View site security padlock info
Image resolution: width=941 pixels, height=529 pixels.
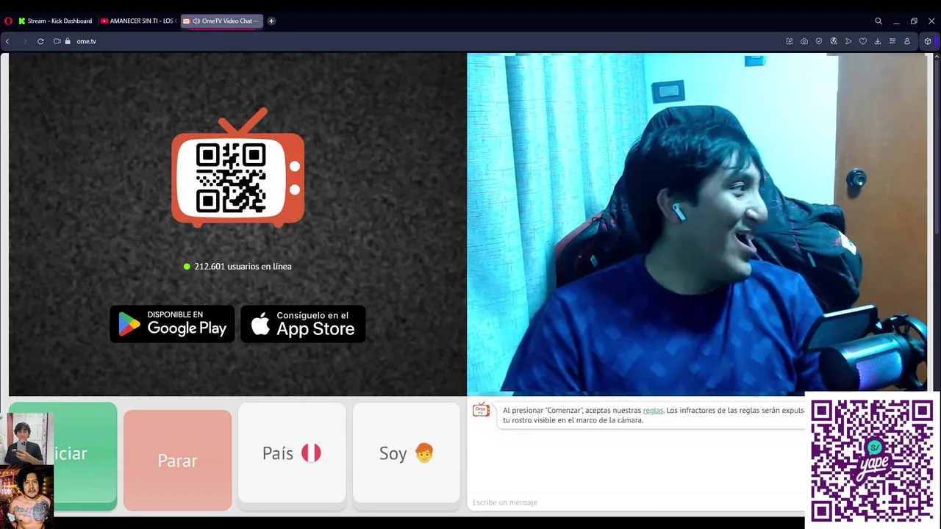pos(68,41)
